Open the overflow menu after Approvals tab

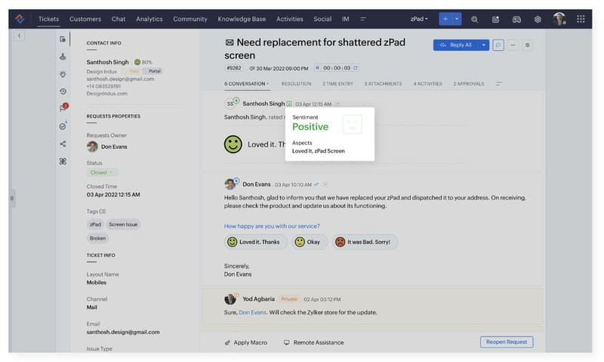pos(498,84)
